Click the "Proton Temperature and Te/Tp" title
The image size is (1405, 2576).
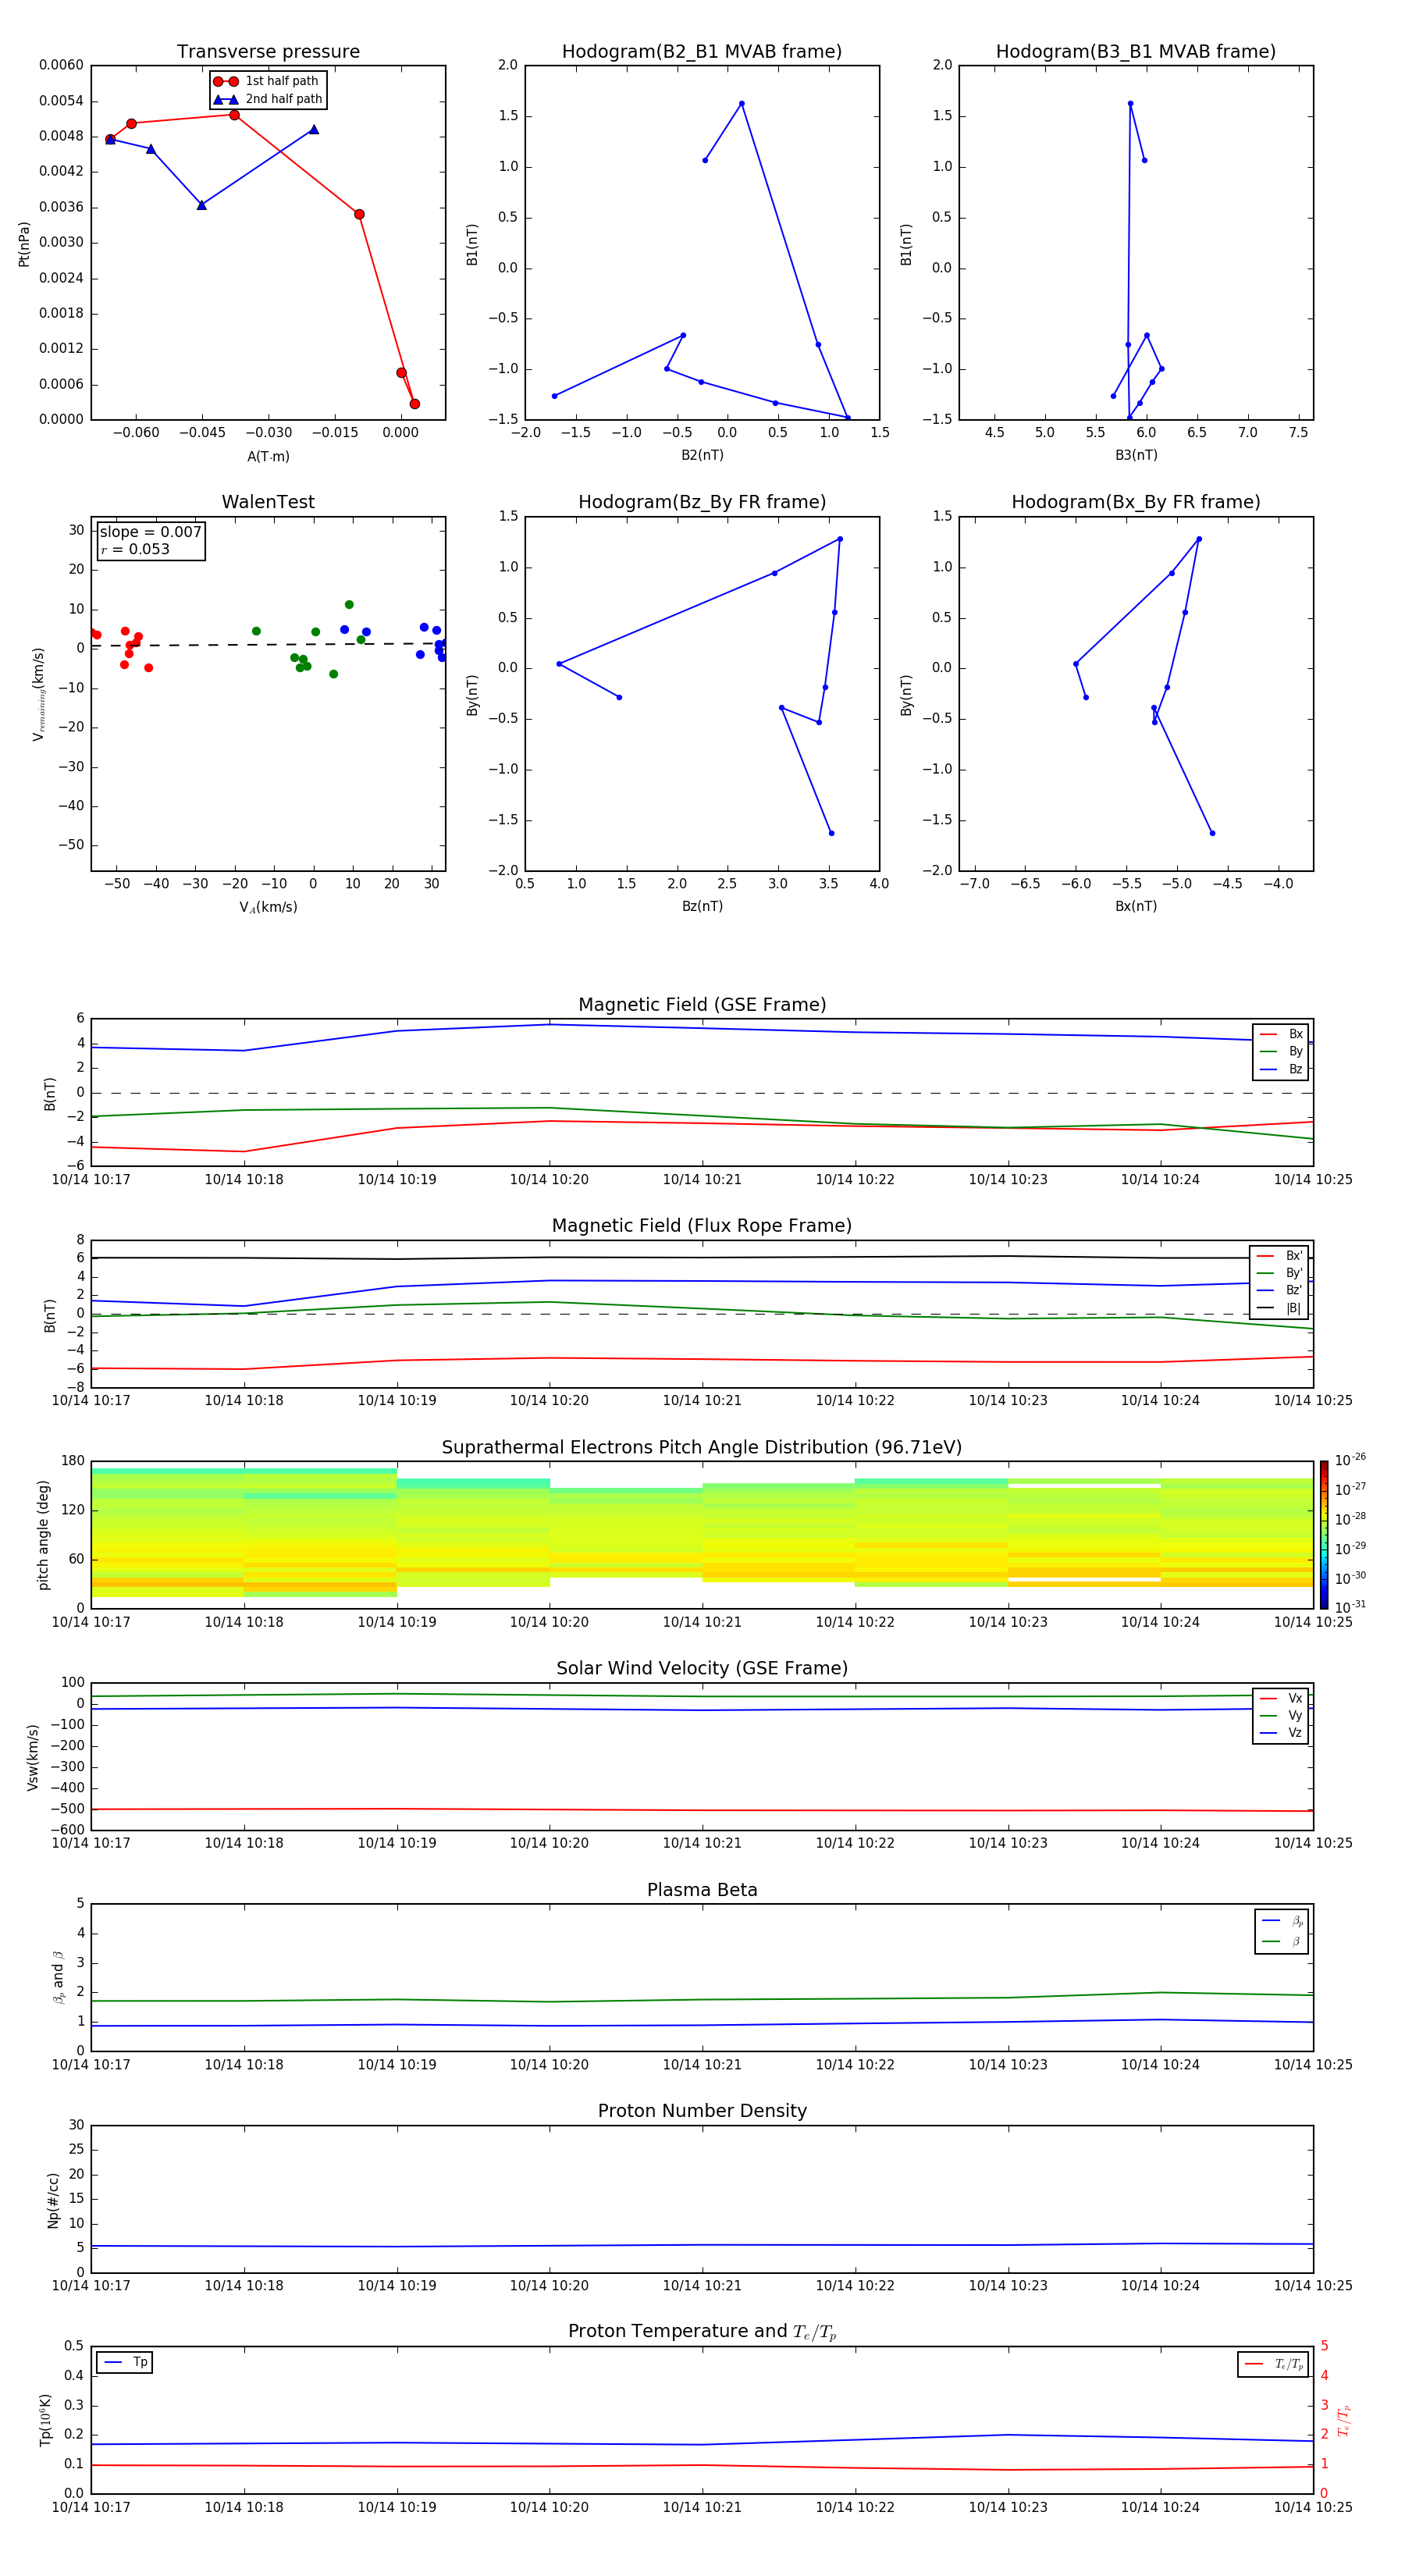(x=702, y=2332)
